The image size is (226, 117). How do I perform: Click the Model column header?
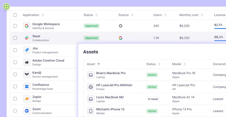177,64
